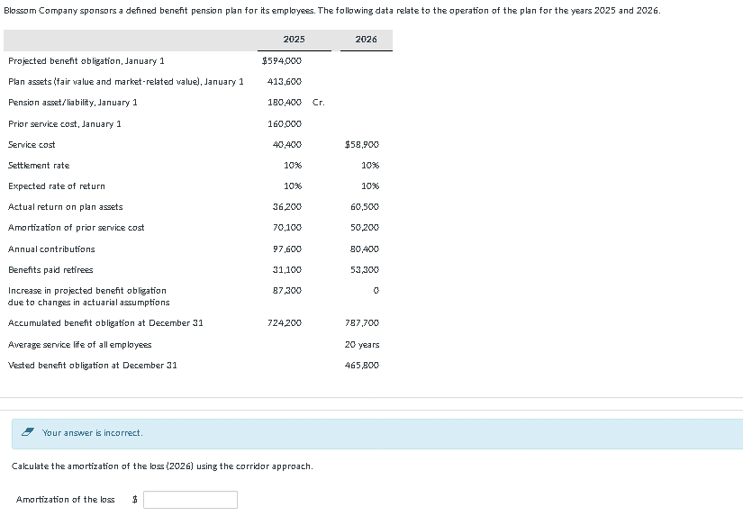The image size is (743, 516).
Task: Select the $594,000 projected benefit obligation value
Action: point(282,60)
